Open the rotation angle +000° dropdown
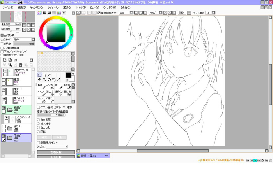 tap(161, 13)
